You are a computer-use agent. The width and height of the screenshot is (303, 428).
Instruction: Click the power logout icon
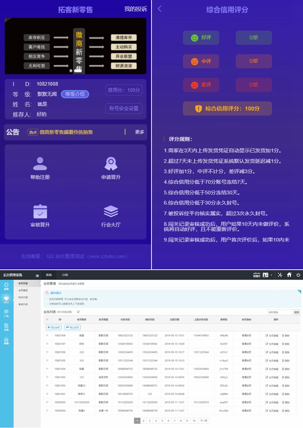pos(298,275)
